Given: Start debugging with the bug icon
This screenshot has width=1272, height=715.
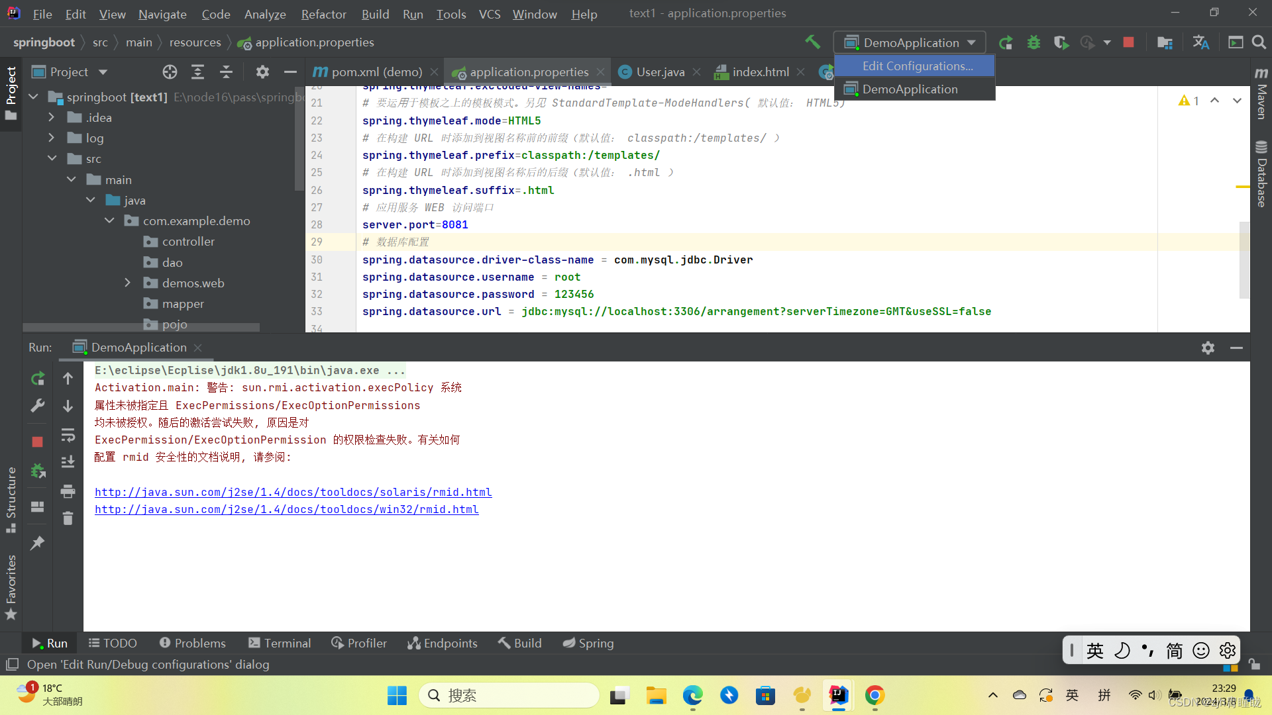Looking at the screenshot, I should pyautogui.click(x=1034, y=42).
